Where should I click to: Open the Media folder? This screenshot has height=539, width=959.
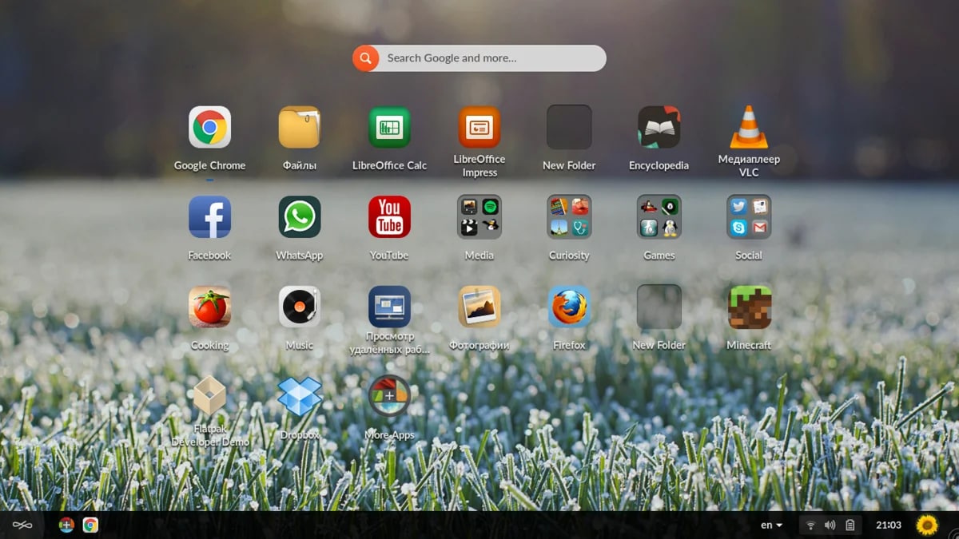click(479, 217)
